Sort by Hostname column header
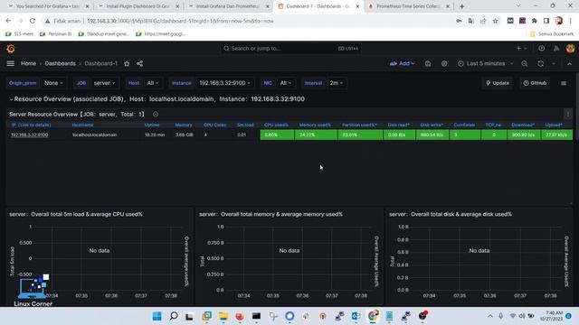Image resolution: width=579 pixels, height=325 pixels. click(82, 125)
